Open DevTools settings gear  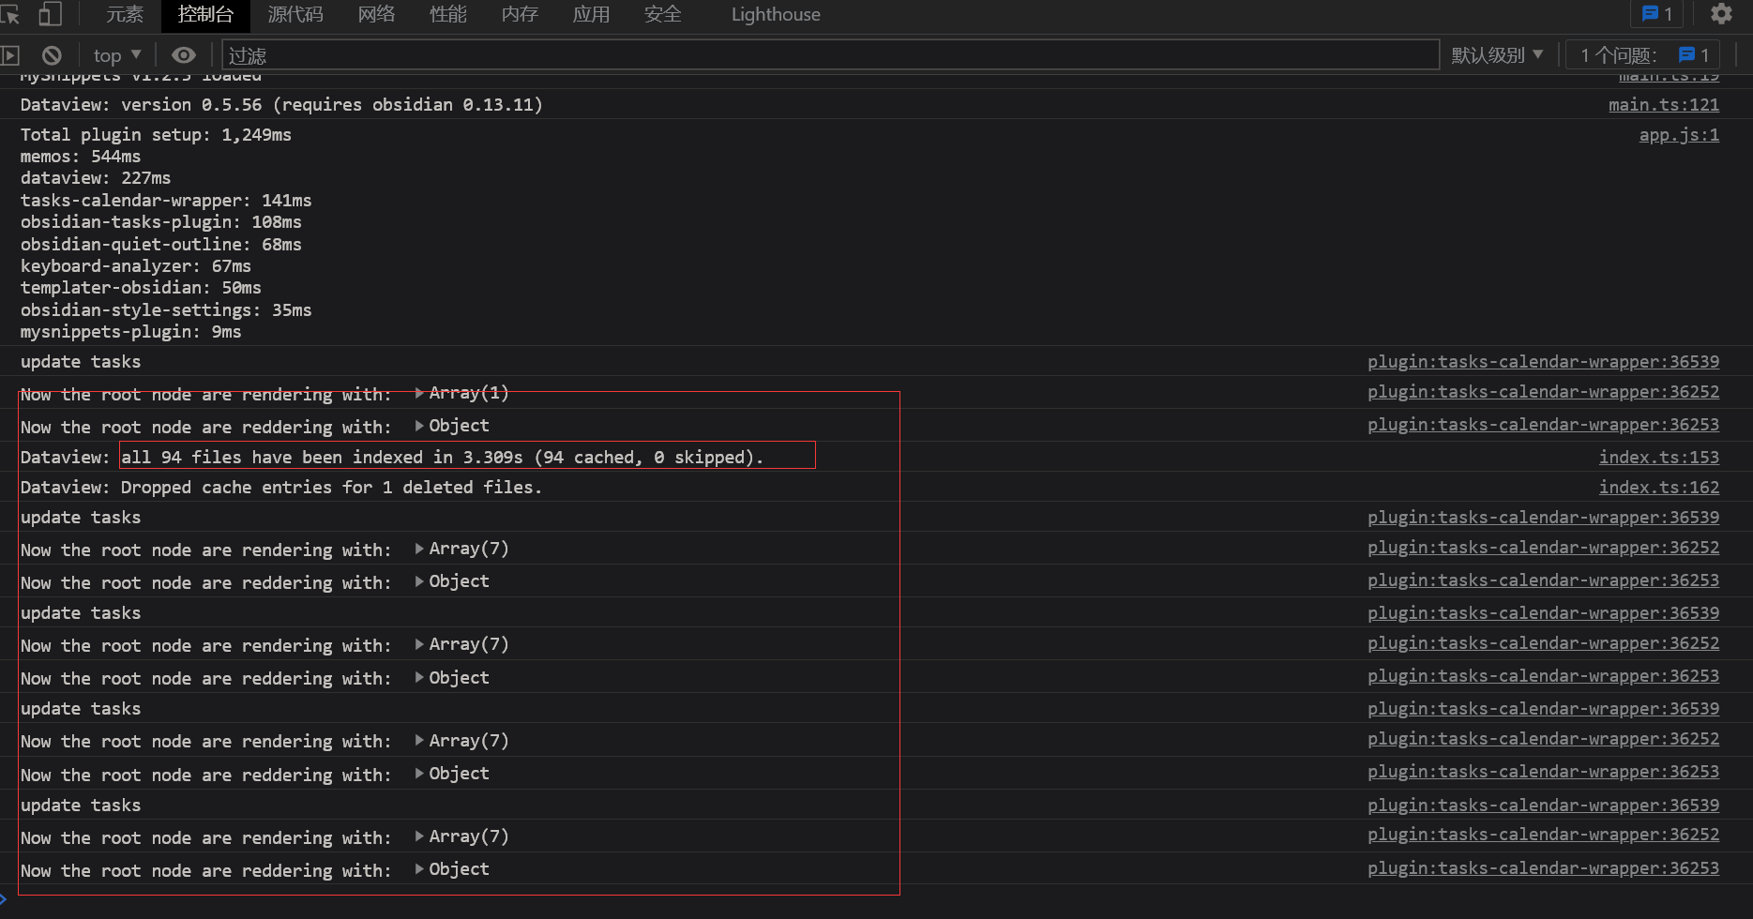1721,14
